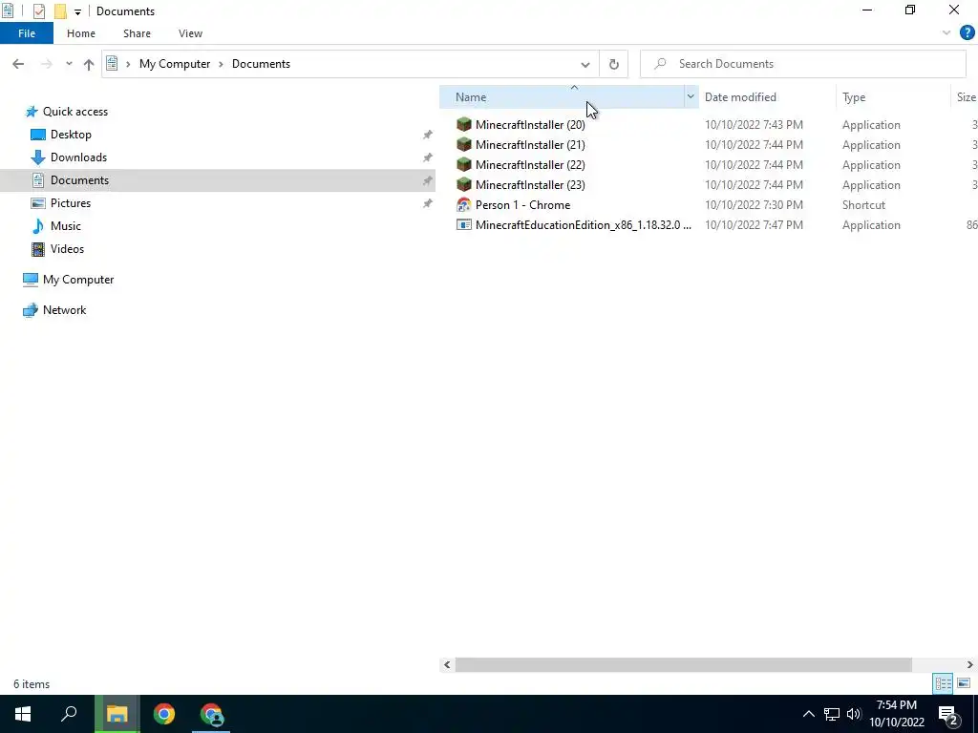Image resolution: width=978 pixels, height=733 pixels.
Task: Click the pin icon next to Desktop
Action: 427,135
